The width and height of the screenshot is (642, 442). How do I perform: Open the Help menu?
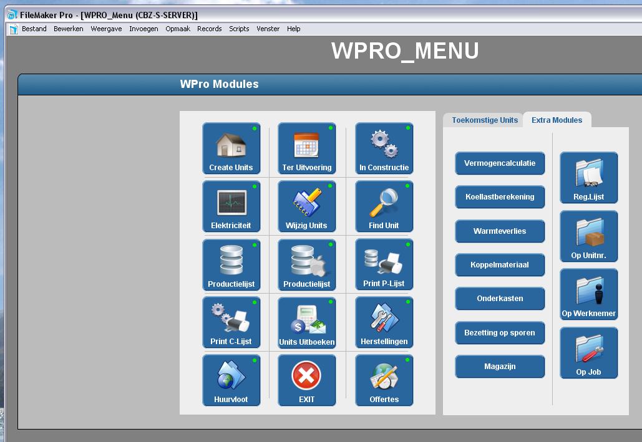294,29
